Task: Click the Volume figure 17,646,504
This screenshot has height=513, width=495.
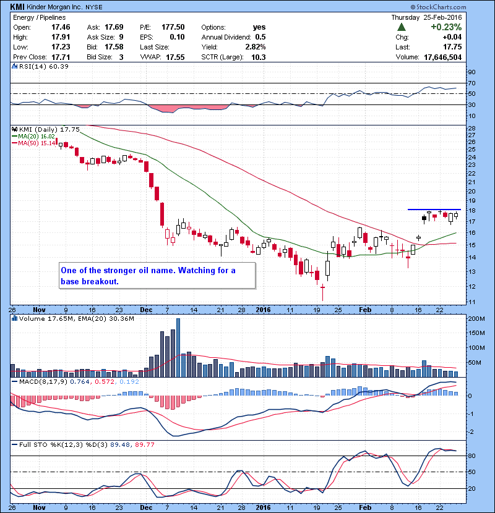Action: click(442, 57)
